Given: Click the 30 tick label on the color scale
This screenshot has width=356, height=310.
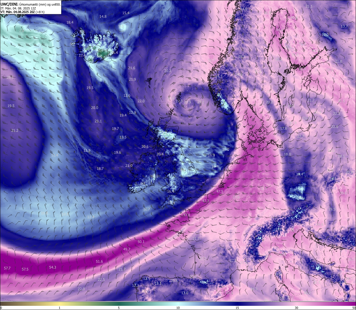Looking at the screenshot, I should [x=296, y=308].
